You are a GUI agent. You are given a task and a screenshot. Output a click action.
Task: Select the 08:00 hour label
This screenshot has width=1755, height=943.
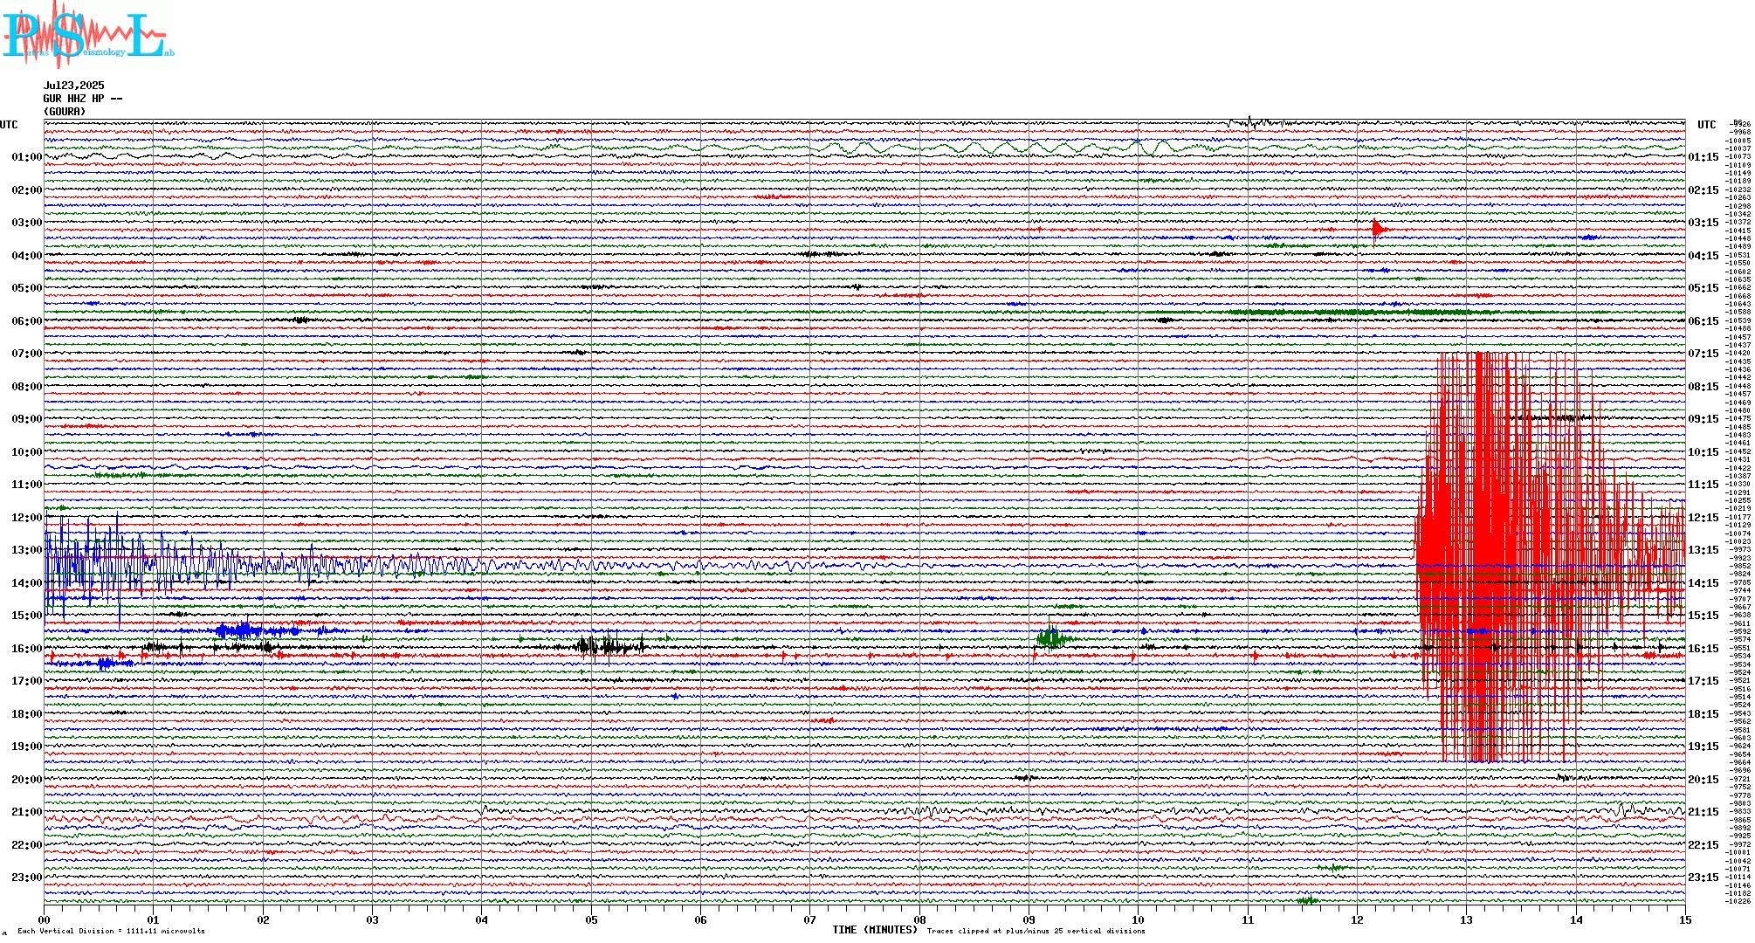[26, 387]
